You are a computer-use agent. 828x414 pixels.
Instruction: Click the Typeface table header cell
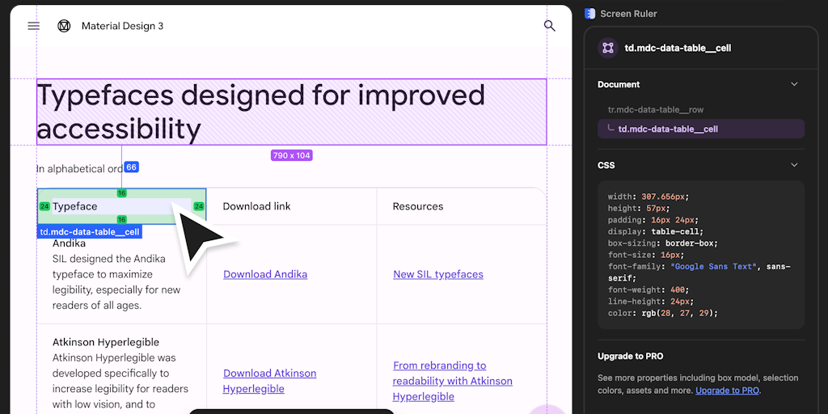coord(75,206)
